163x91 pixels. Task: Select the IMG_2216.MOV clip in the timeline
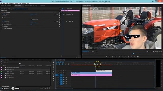[x=91, y=73]
